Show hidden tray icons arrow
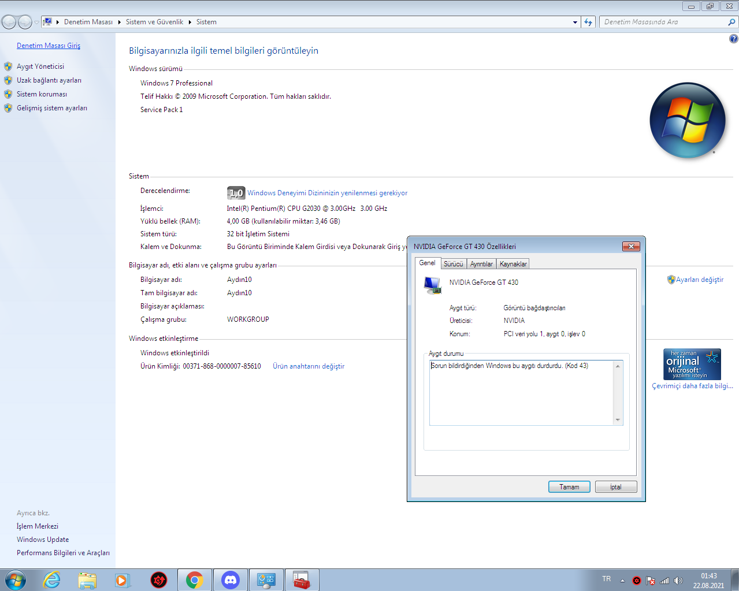 click(x=622, y=581)
